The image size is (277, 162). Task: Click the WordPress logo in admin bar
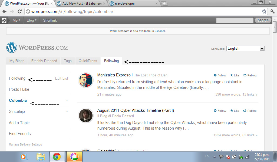pyautogui.click(x=4, y=20)
